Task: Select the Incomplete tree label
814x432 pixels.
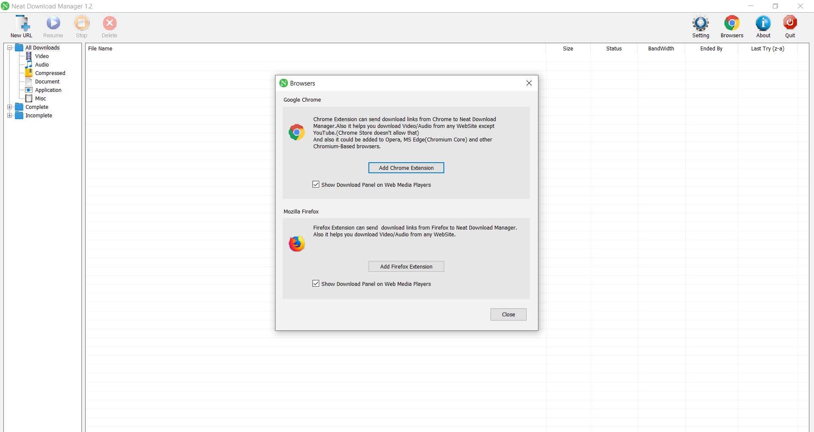Action: (39, 115)
